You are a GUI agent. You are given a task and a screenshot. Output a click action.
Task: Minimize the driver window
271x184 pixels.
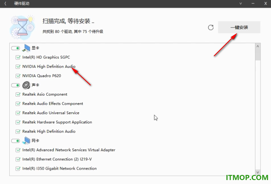[x=253, y=3]
